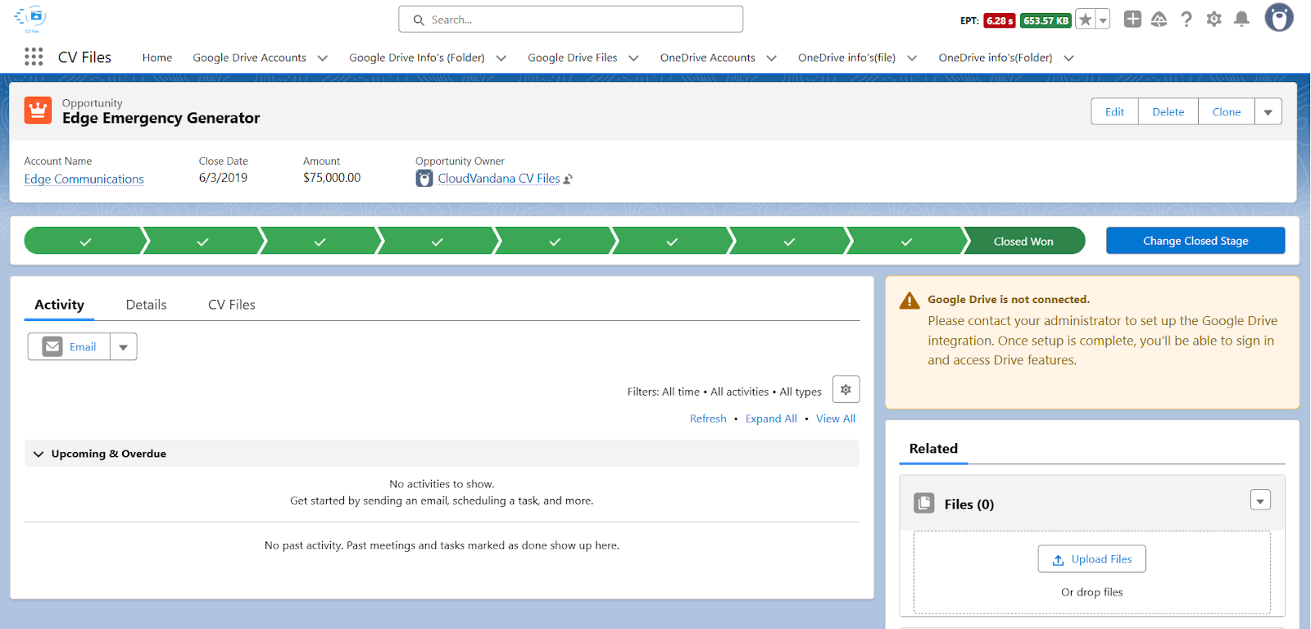Viewport: 1311px width, 629px height.
Task: Click the Edit button
Action: coord(1114,111)
